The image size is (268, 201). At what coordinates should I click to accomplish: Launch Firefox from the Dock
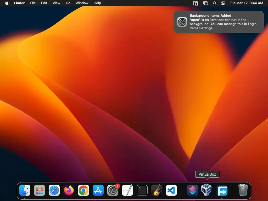[69, 190]
